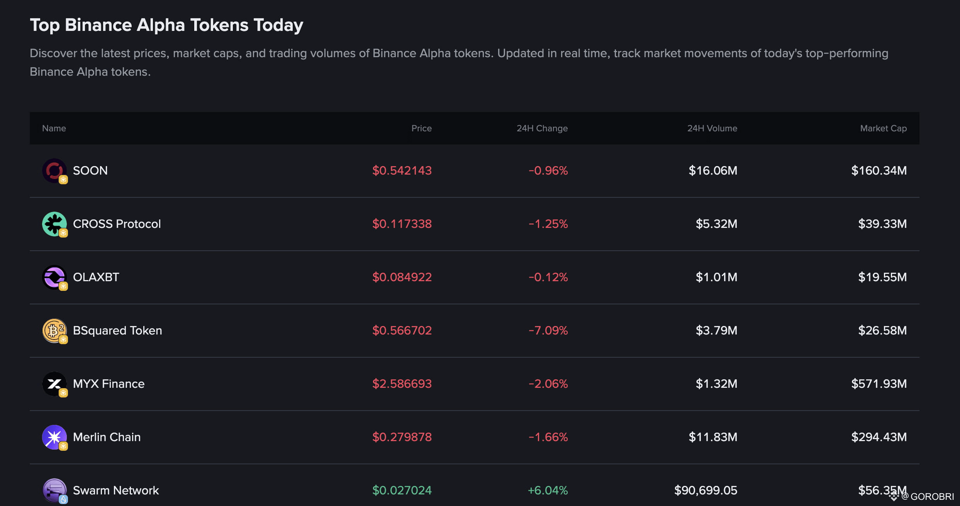Click the SOON token logo icon
The height and width of the screenshot is (506, 960).
coord(54,170)
